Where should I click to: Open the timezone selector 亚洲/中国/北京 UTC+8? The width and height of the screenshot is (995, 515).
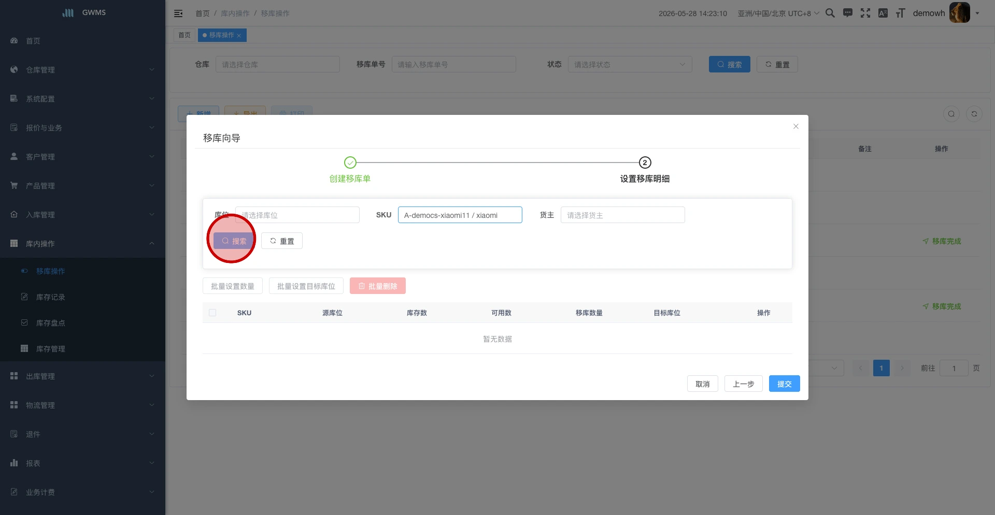[x=778, y=13]
